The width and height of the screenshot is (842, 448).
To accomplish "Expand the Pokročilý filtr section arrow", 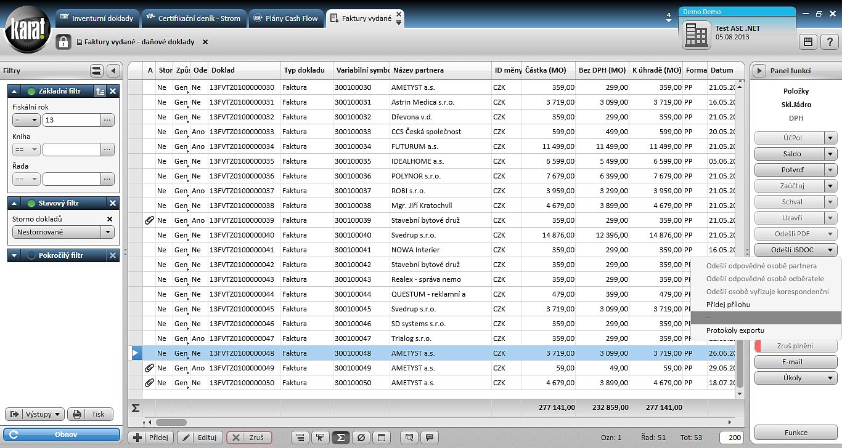I will 15,255.
